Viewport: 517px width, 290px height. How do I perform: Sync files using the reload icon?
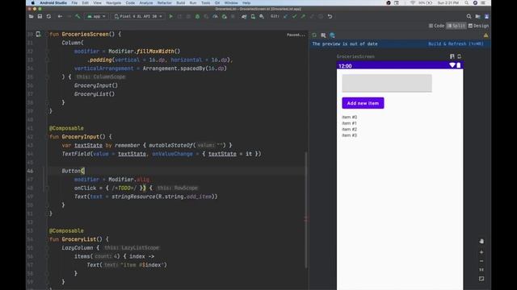pyautogui.click(x=48, y=16)
